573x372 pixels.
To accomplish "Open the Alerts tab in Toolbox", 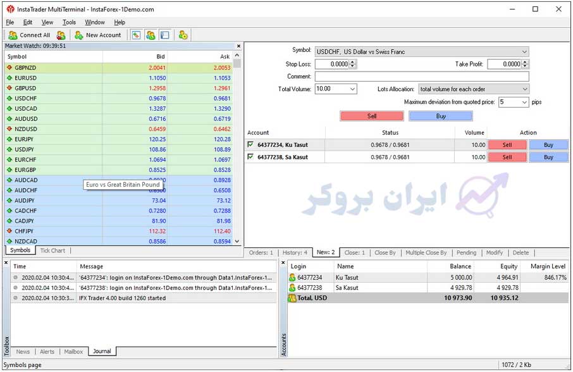I will tap(47, 352).
